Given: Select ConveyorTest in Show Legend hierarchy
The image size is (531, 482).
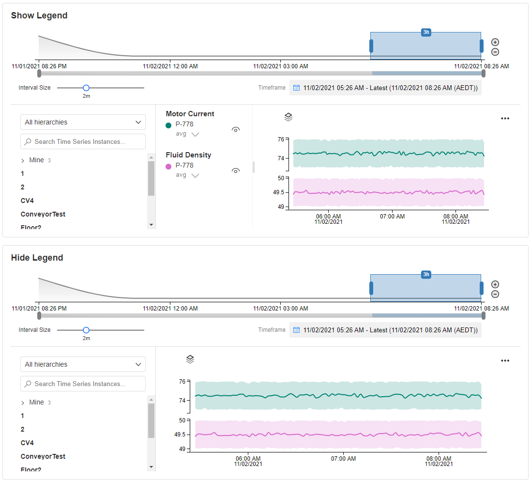Looking at the screenshot, I should click(x=43, y=214).
